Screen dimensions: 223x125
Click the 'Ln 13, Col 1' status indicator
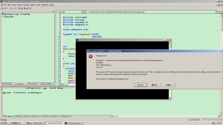pos(194,120)
